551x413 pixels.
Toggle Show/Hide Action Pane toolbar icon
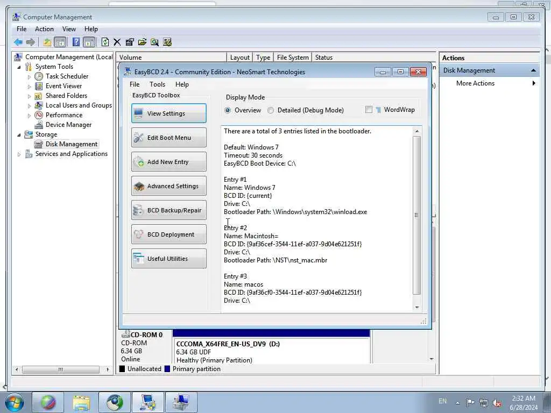89,42
